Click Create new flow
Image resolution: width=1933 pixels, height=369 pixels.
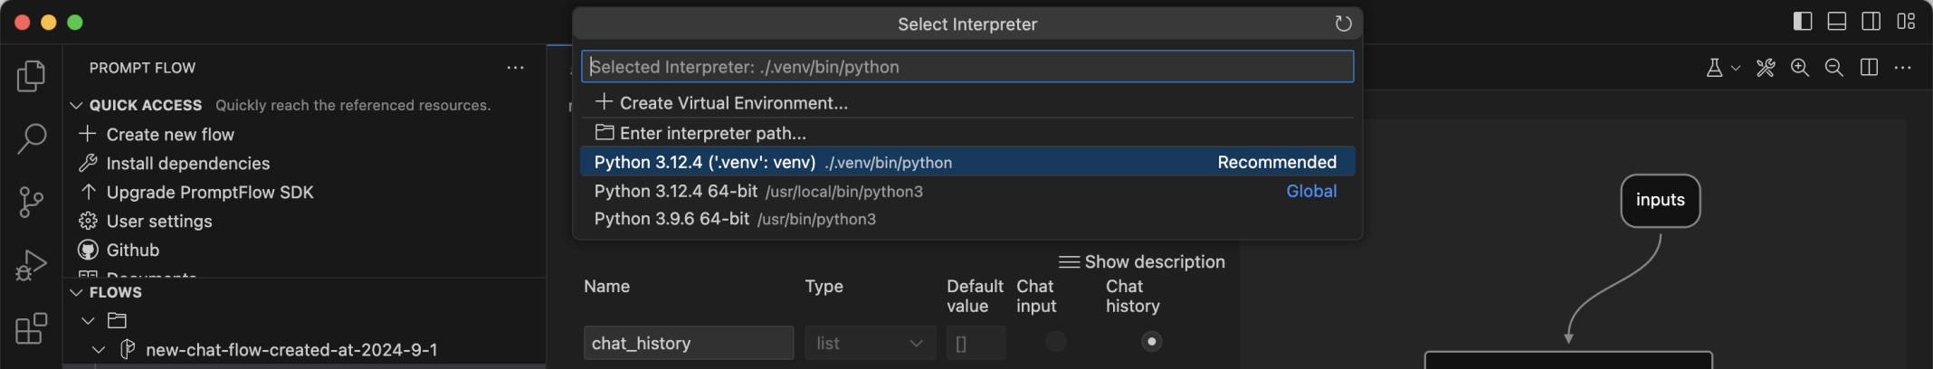(170, 135)
